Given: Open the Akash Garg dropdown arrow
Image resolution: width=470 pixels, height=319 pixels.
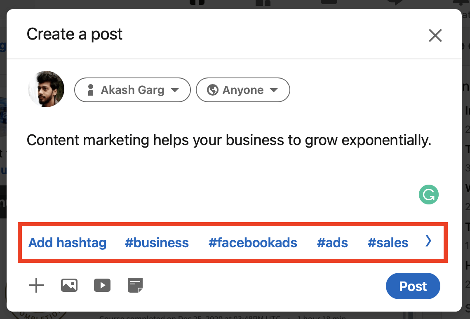Looking at the screenshot, I should tap(175, 90).
